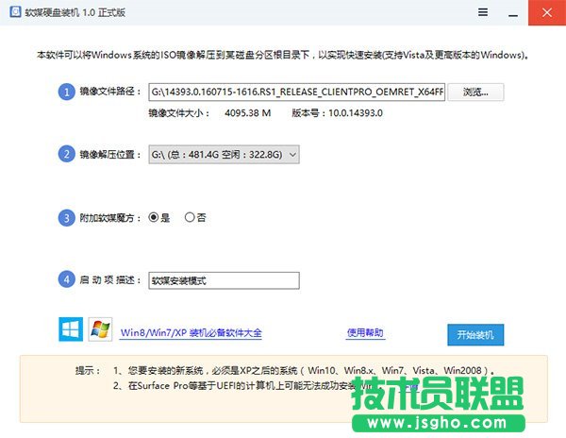Close the 软媒硬盘装机 window
The image size is (566, 438).
pos(547,12)
